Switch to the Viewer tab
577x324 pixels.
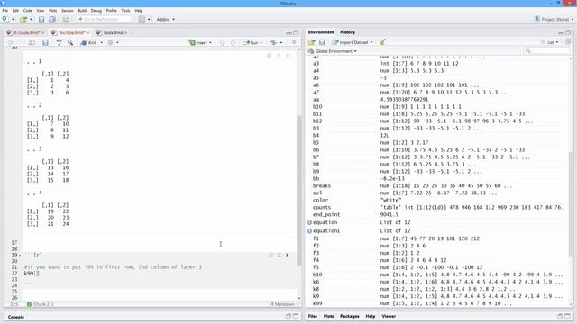[389, 316]
